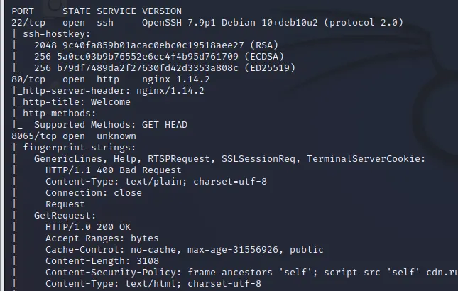Click the HTTP/1.1 400 Bad Request line
This screenshot has height=291, width=458.
click(x=114, y=170)
